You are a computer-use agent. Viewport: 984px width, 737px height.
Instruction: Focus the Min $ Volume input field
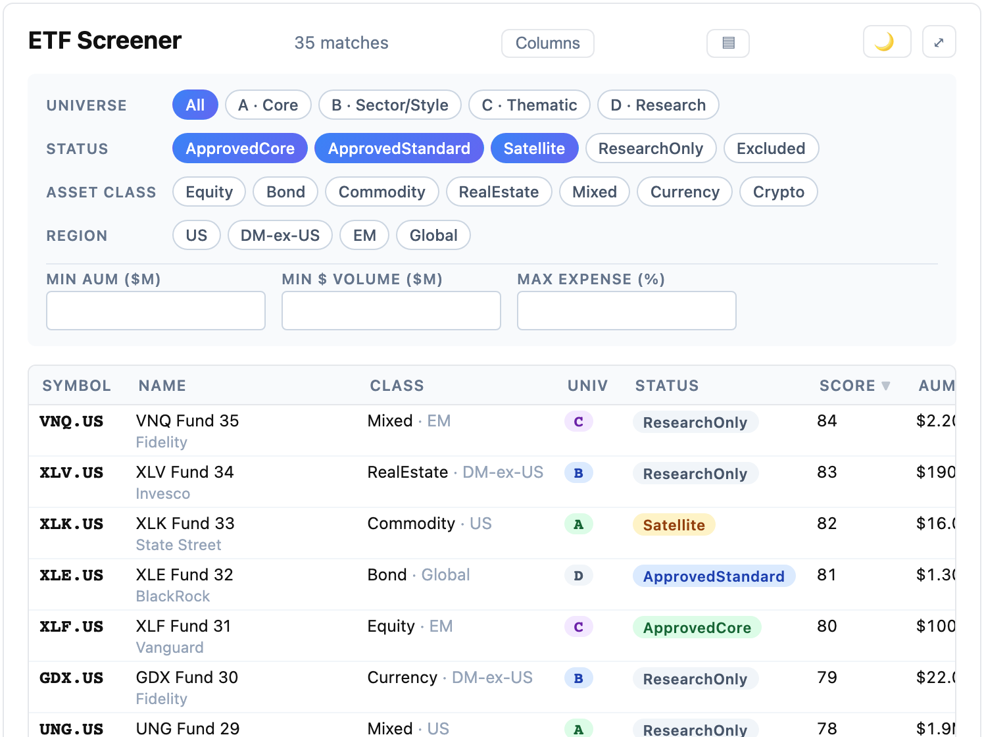click(x=391, y=311)
